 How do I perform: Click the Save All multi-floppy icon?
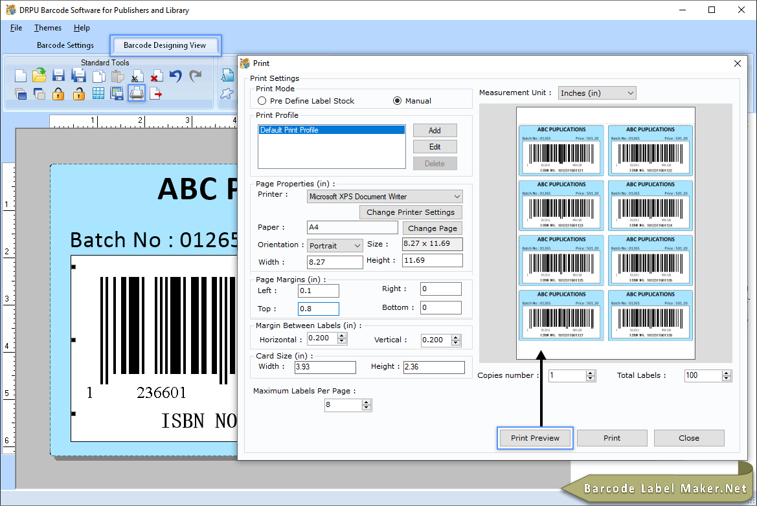(79, 76)
